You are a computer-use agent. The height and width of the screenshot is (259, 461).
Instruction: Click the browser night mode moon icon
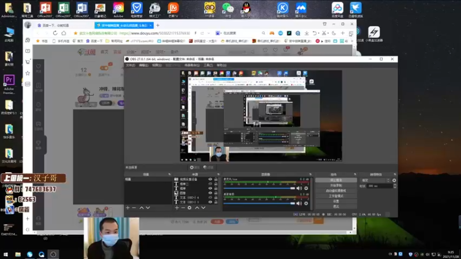point(334,33)
